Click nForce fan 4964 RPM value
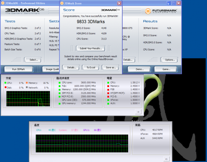The image size is (207, 162). [x=158, y=134]
